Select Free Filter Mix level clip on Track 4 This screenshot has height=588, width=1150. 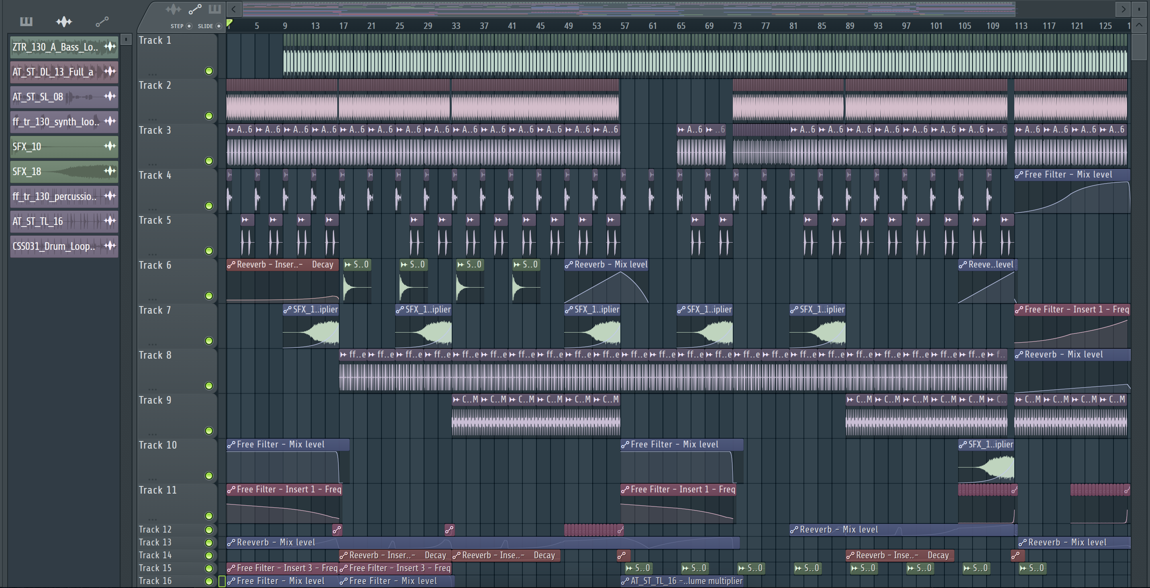point(1072,191)
